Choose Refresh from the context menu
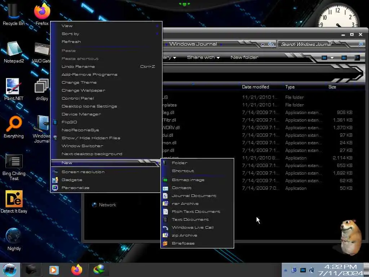This screenshot has width=369, height=277. 106,42
